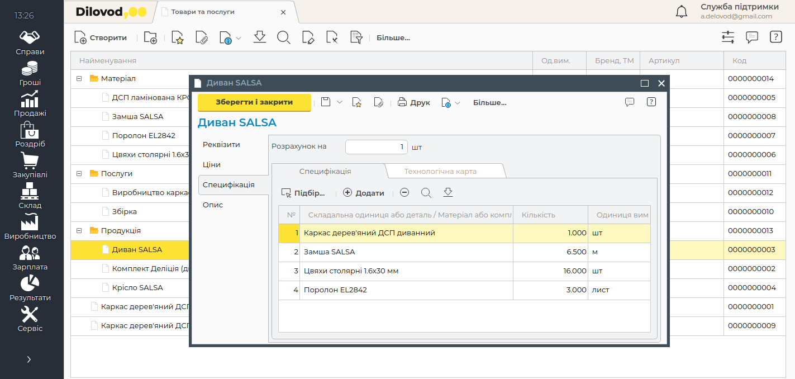Click the Створити button in main toolbar
795x379 pixels.
pyautogui.click(x=101, y=38)
